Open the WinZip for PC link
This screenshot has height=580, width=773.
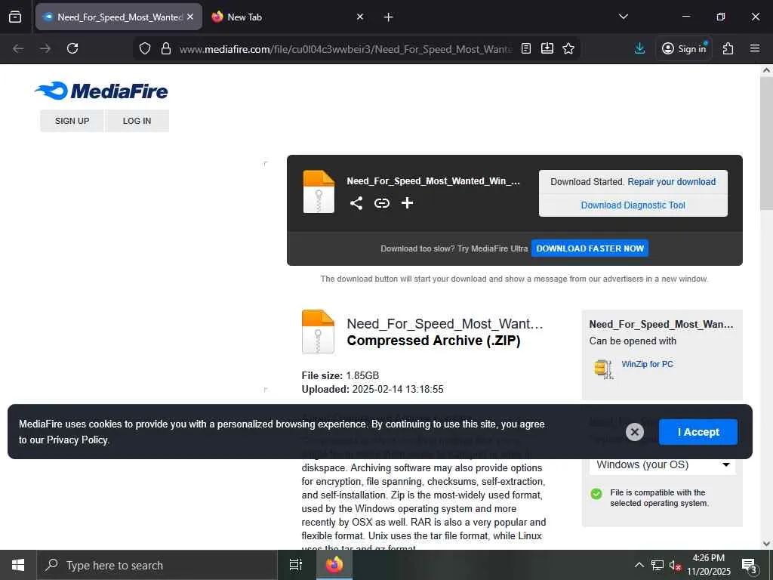(x=647, y=364)
